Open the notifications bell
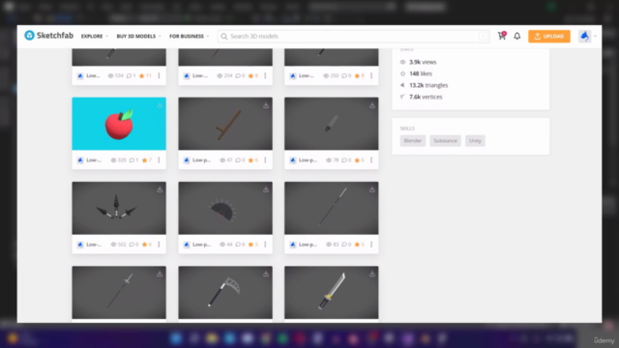Screen dimensions: 619x348 point(516,36)
